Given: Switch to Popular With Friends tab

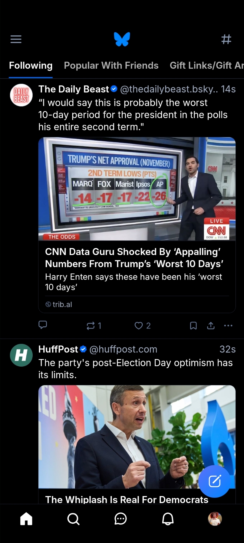Looking at the screenshot, I should (x=111, y=65).
